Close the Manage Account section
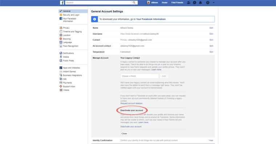The height and width of the screenshot is (144, 276). tap(124, 134)
